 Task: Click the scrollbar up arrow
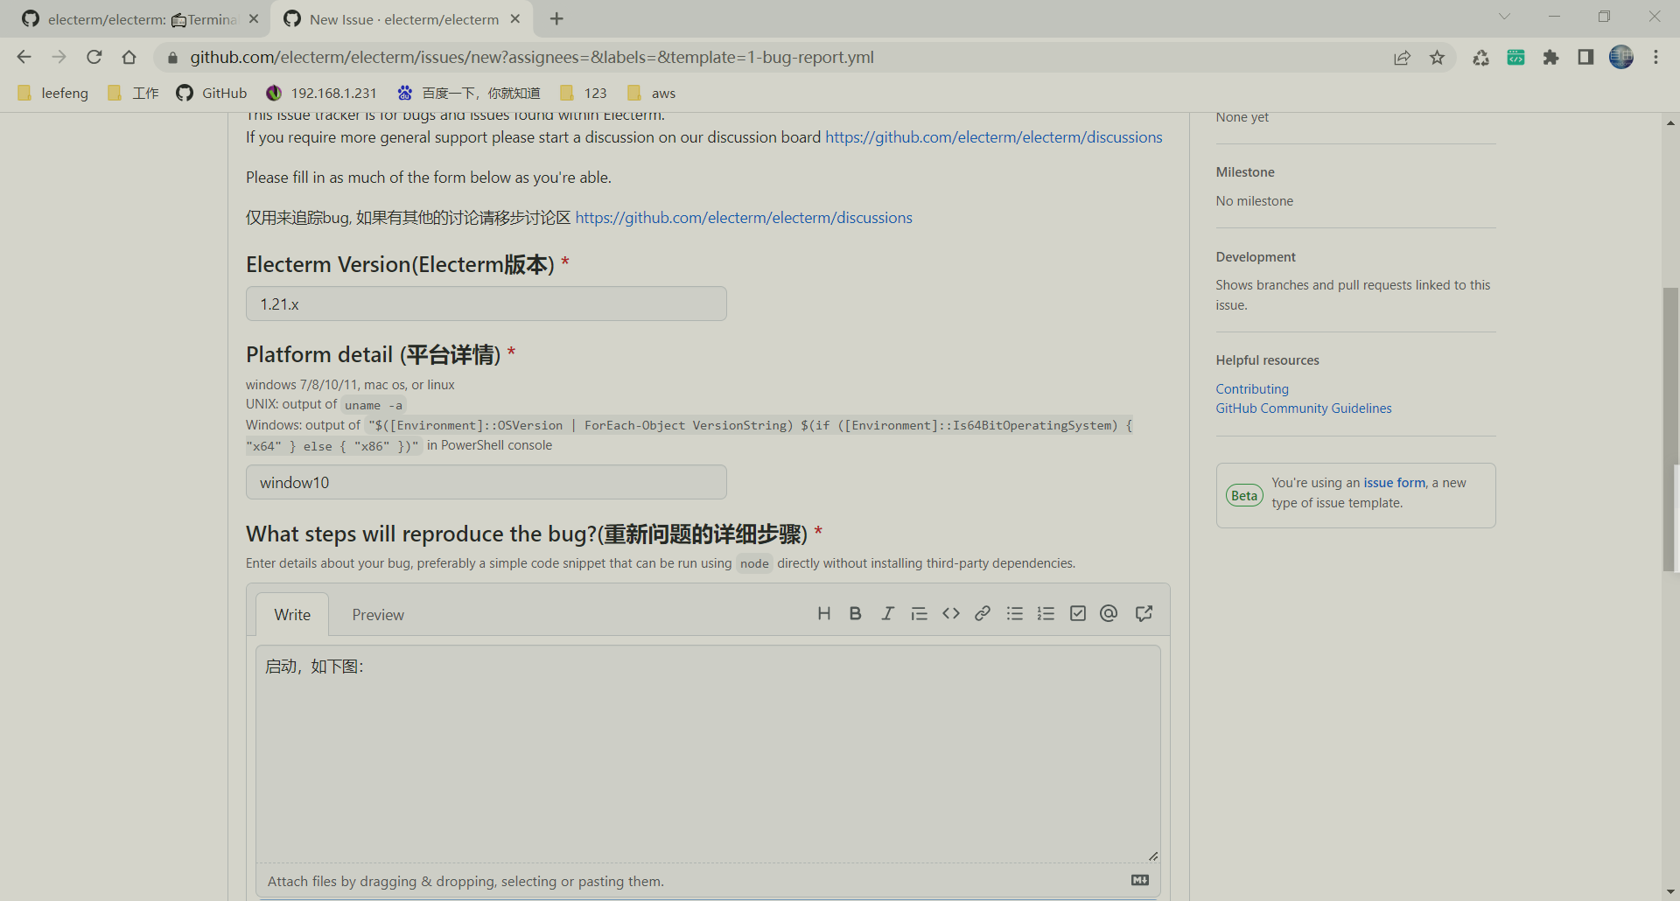tap(1670, 122)
